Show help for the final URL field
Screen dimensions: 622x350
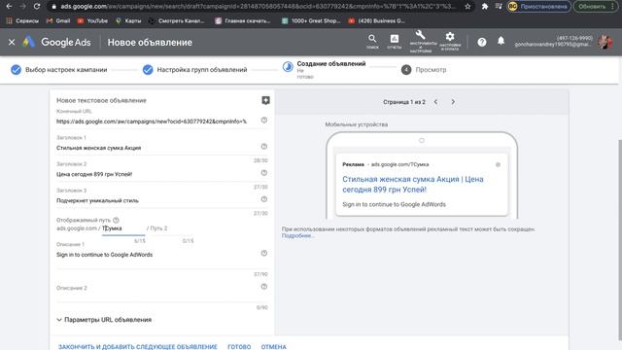[x=264, y=121]
